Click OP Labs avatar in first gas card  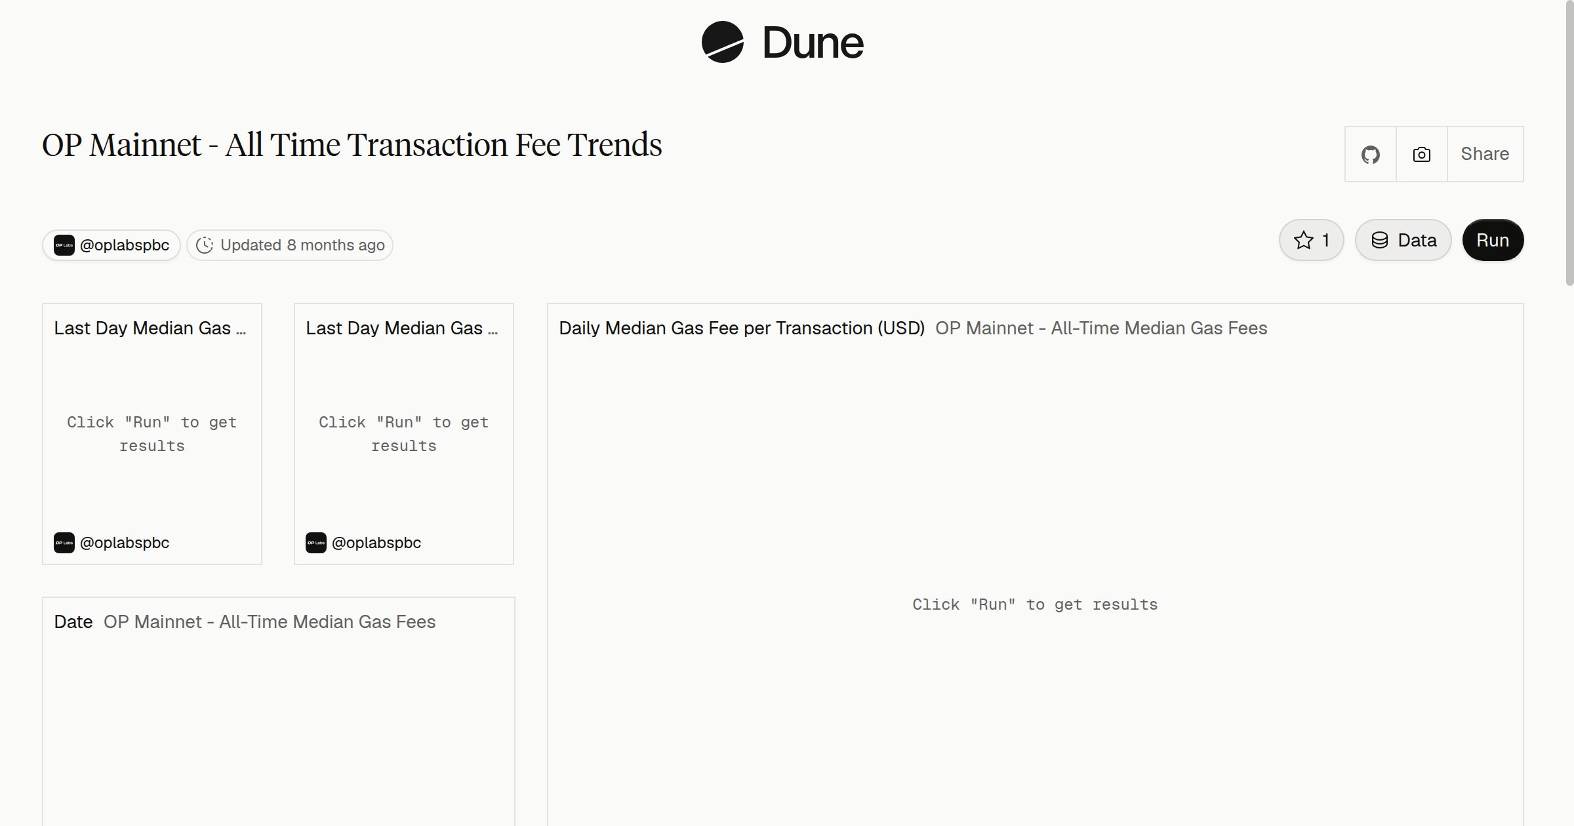[64, 543]
